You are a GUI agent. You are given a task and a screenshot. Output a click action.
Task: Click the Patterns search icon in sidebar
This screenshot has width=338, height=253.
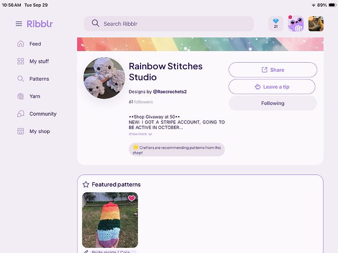click(20, 78)
